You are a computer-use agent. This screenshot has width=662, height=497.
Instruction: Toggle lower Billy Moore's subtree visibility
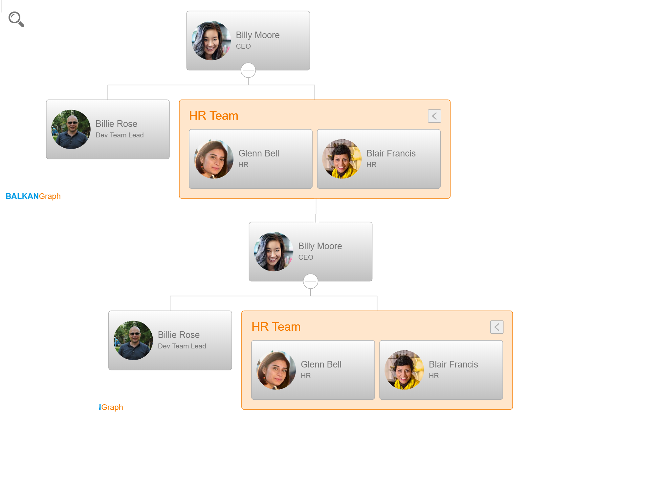[x=311, y=281]
